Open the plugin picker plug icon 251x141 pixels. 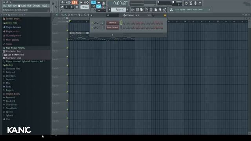[160, 10]
